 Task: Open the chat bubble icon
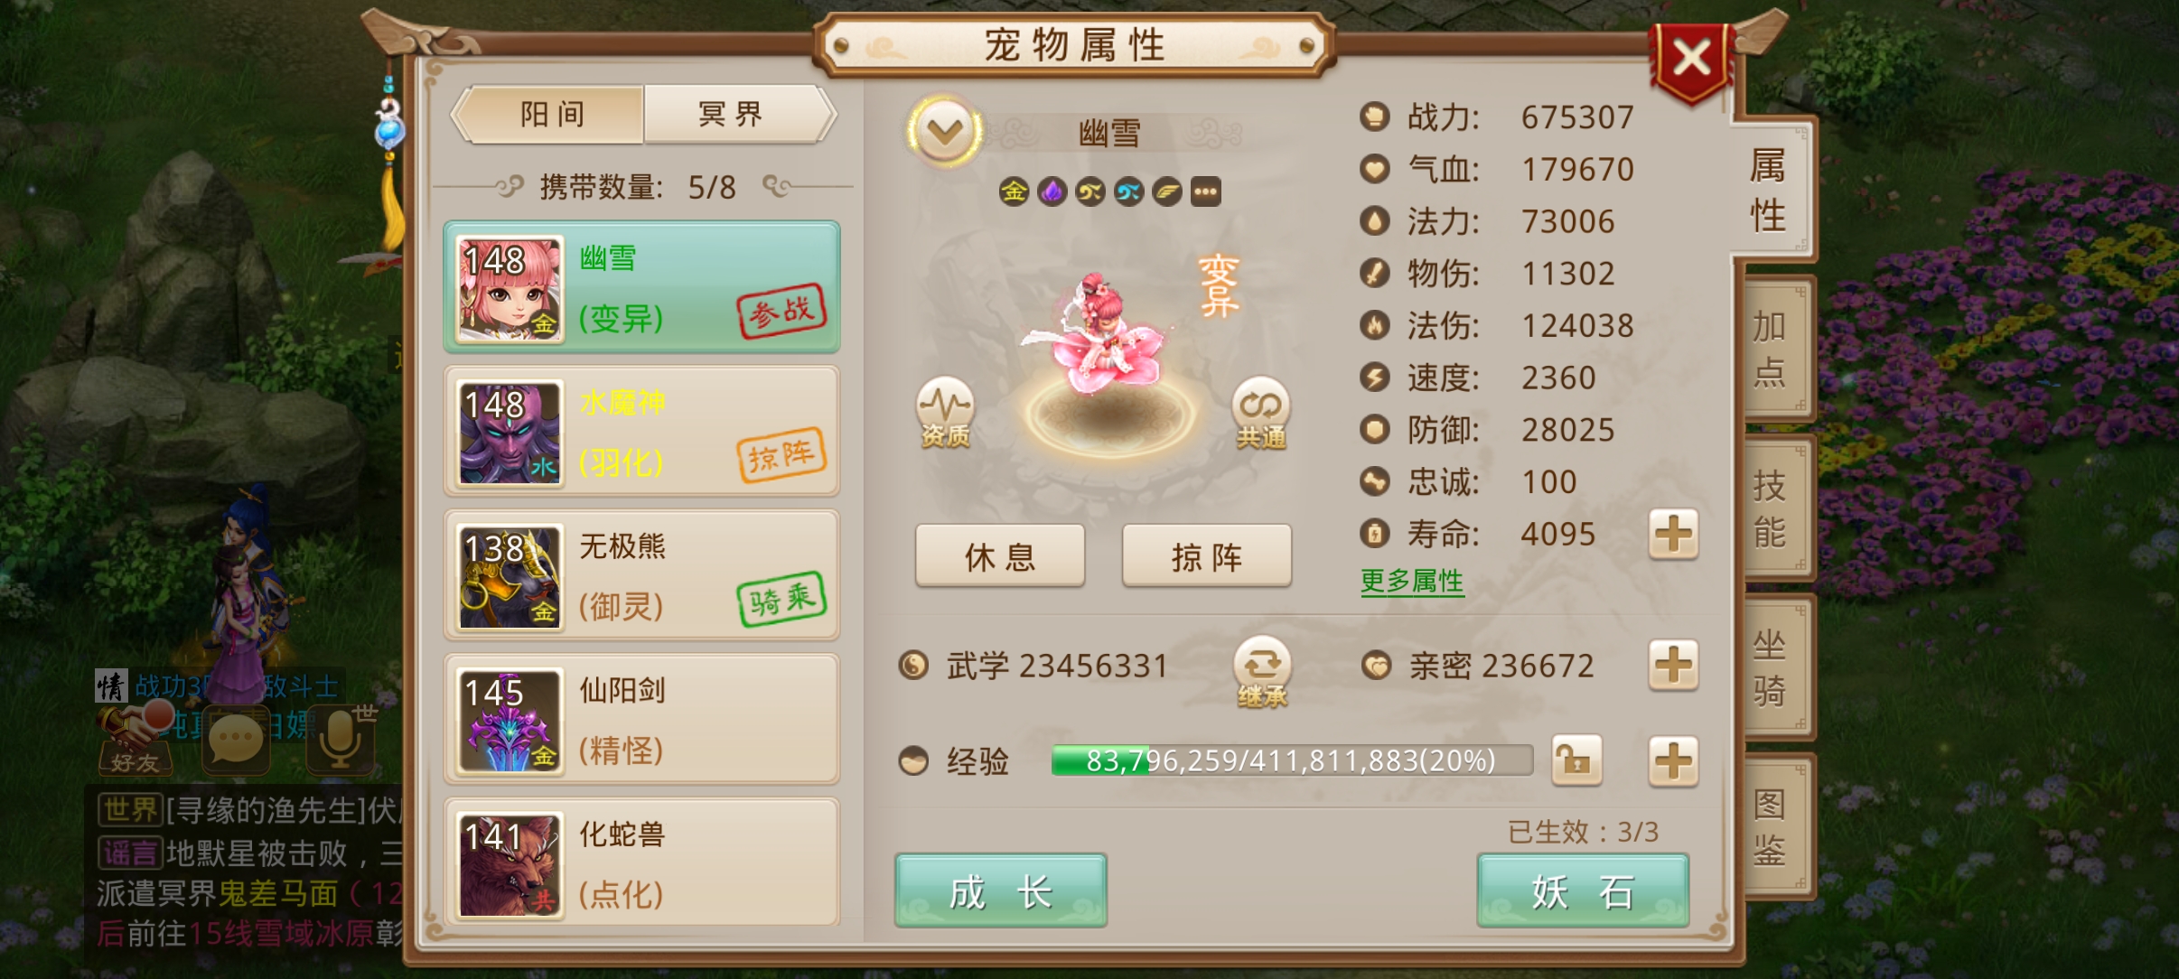(236, 740)
